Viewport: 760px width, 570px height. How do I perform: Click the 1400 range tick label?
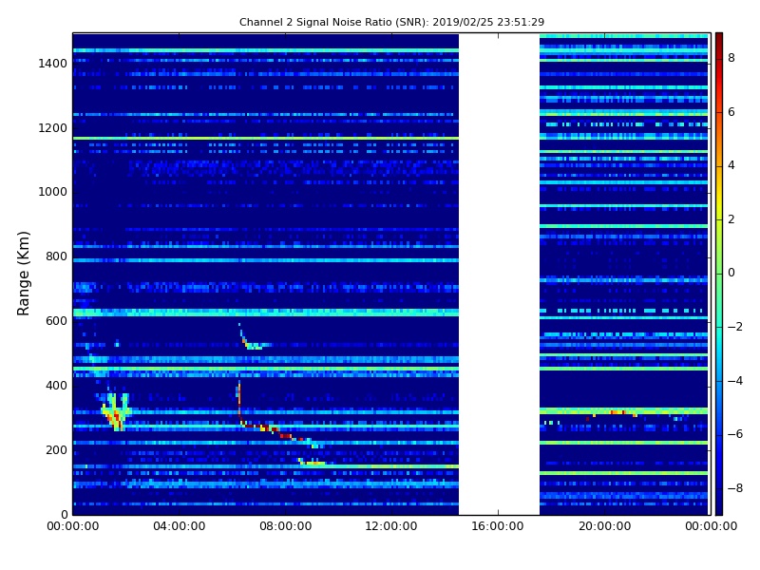(x=53, y=64)
